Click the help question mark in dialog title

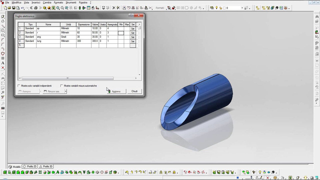pos(131,15)
